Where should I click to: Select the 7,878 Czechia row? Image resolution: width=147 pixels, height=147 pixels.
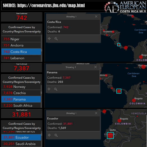point(21,93)
